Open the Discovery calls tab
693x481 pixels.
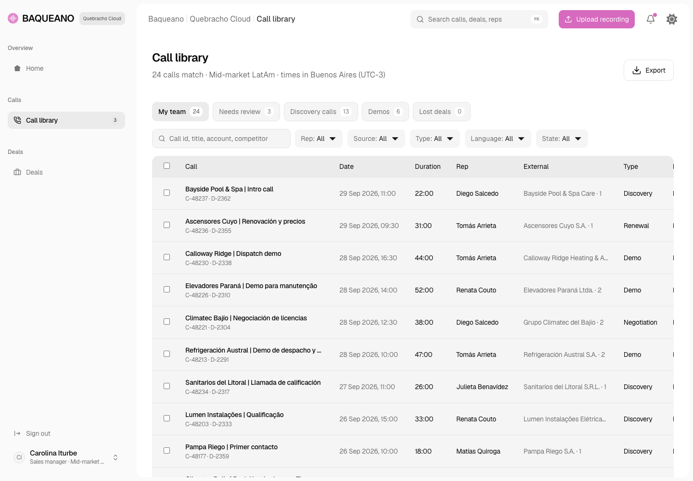321,112
